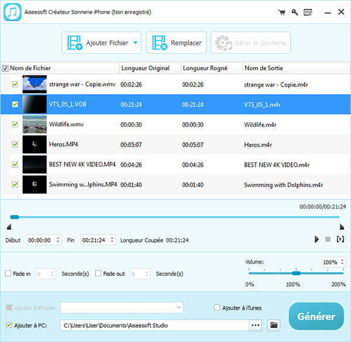Open registration via the key icon

pyautogui.click(x=294, y=12)
